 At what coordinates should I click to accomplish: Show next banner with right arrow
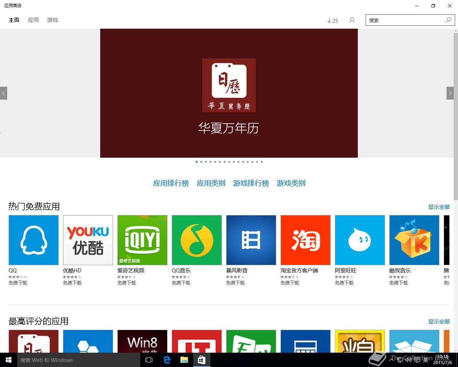pos(450,93)
